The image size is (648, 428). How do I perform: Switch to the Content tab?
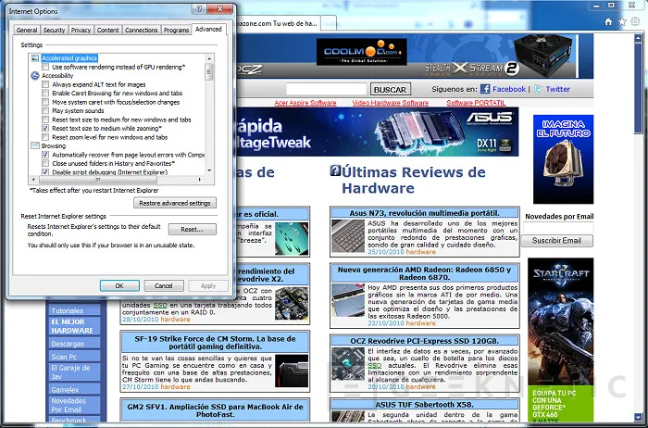point(108,31)
